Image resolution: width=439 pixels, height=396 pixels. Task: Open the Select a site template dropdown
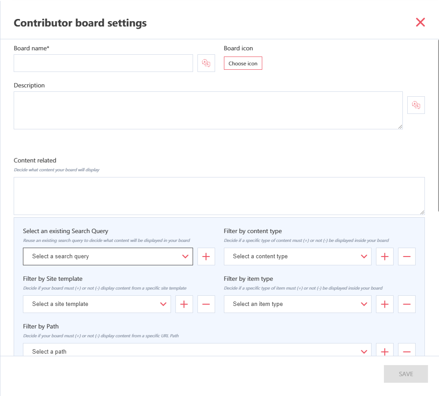pyautogui.click(x=97, y=304)
